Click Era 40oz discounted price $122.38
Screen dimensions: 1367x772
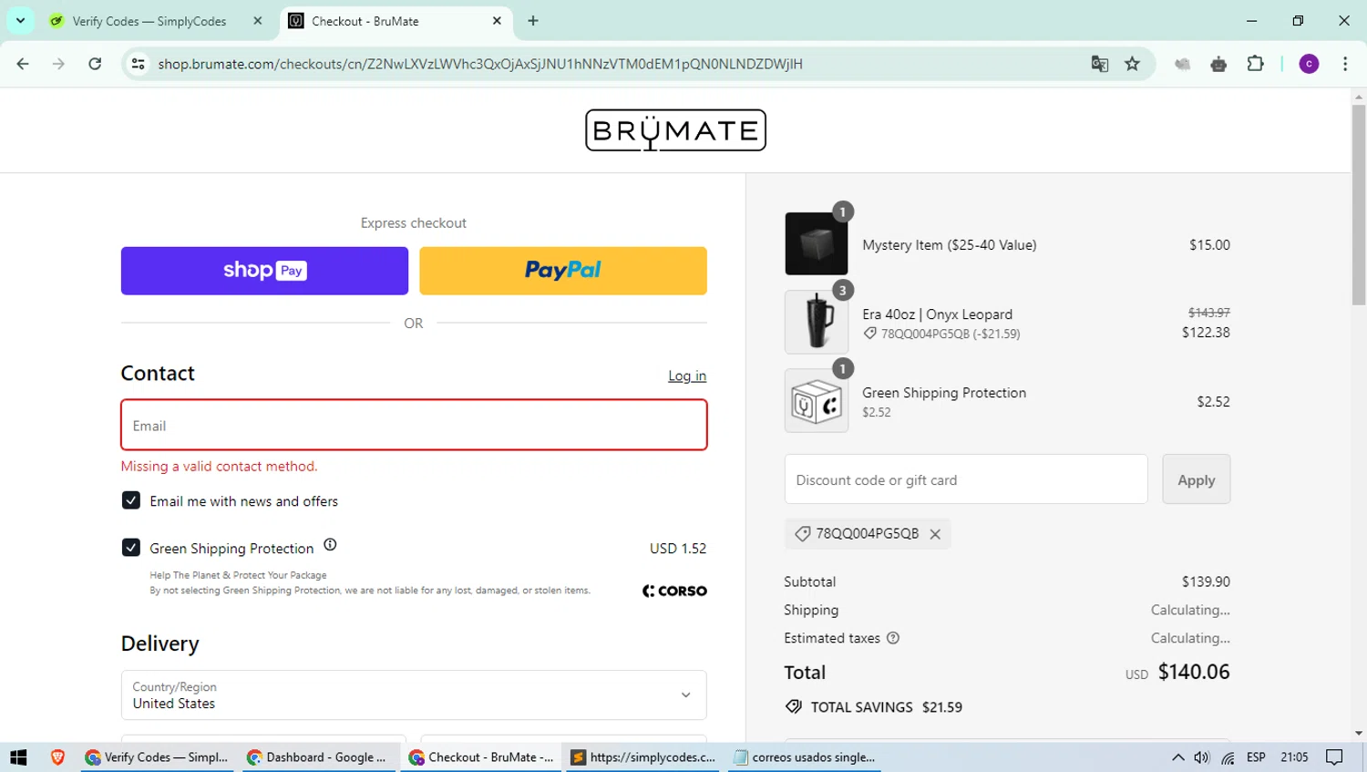point(1206,333)
